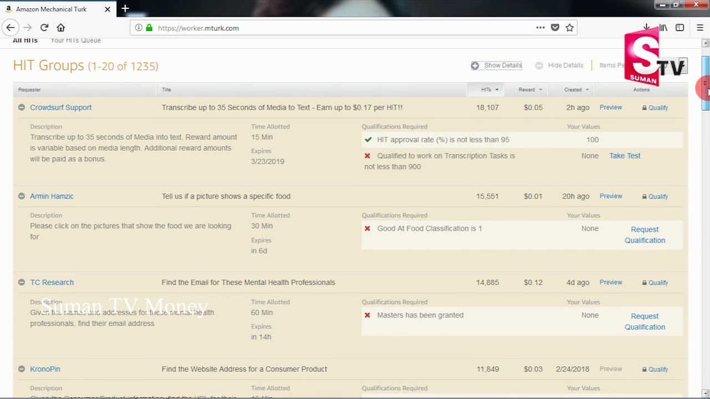Preview the TC Research email HIT
The image size is (710, 399).
[611, 283]
